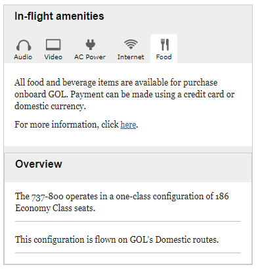Click the "credit card or domestic currency" text

(124, 101)
